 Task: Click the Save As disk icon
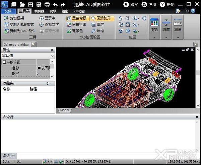[x=39, y=5]
